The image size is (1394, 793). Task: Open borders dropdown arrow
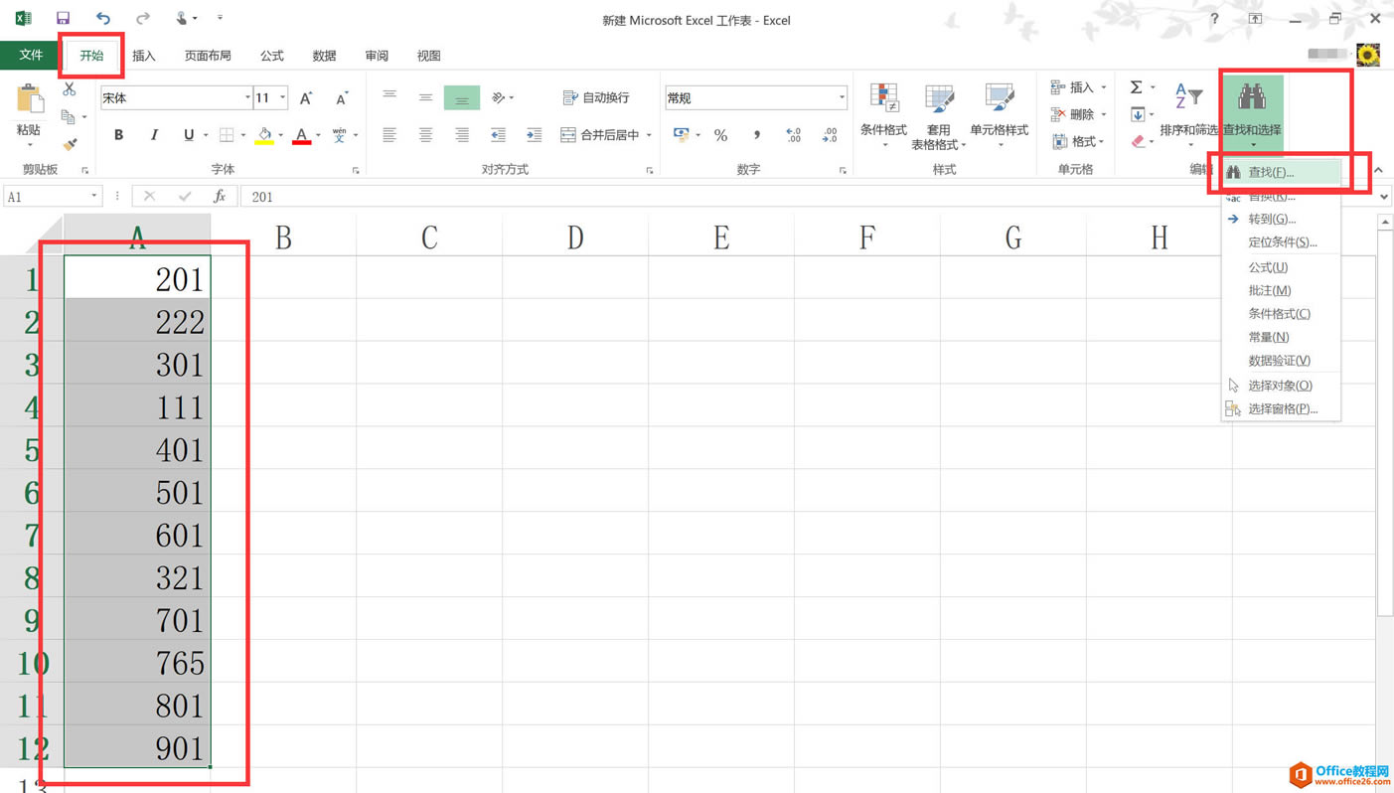point(243,135)
